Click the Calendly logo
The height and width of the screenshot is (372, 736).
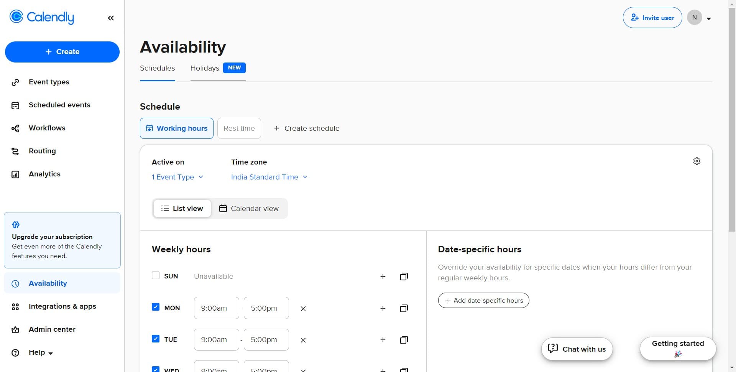pyautogui.click(x=42, y=17)
